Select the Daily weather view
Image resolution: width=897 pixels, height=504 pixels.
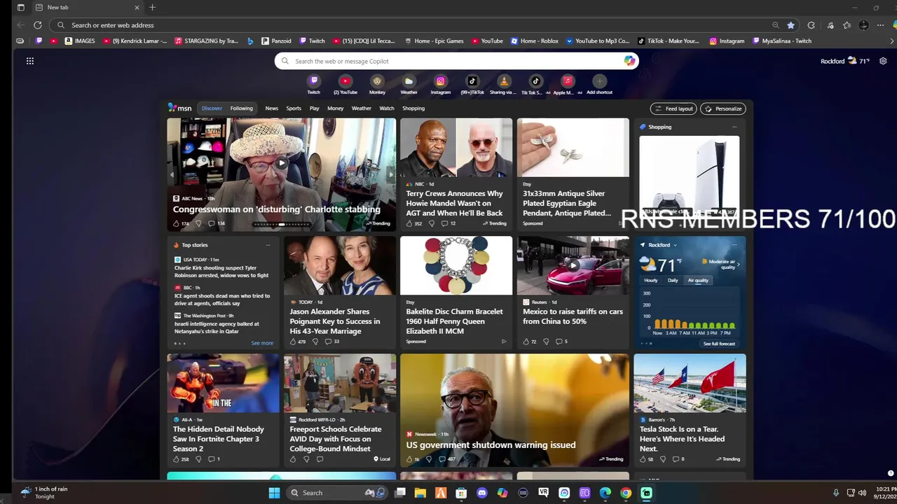point(673,280)
